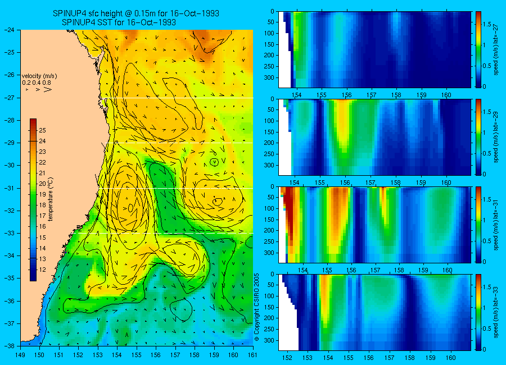Select the lat=-31 speed section plot

coord(374,225)
